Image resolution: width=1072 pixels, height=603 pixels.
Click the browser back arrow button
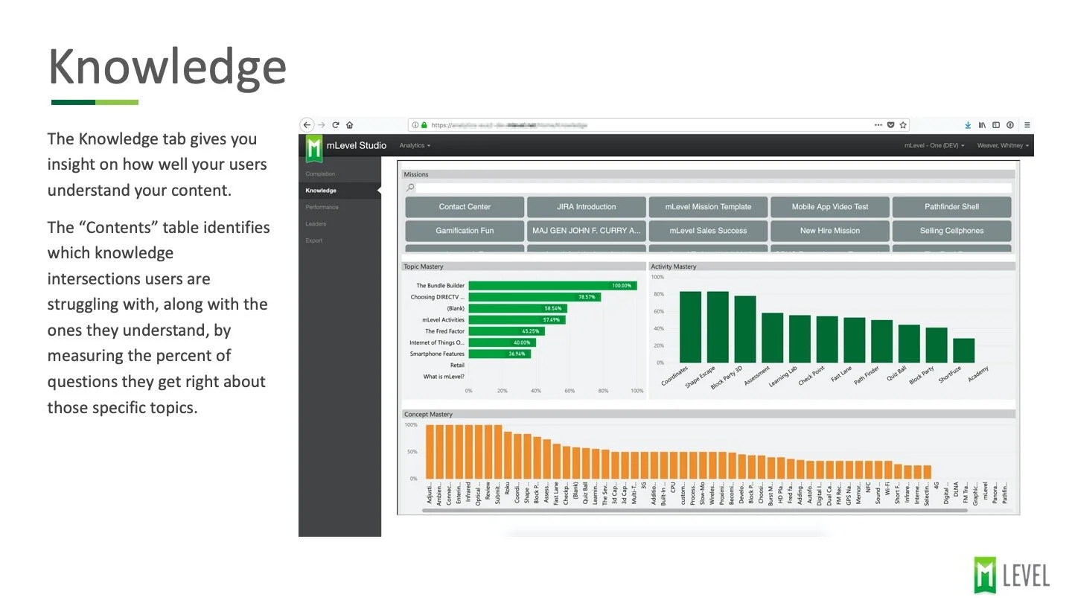[307, 125]
